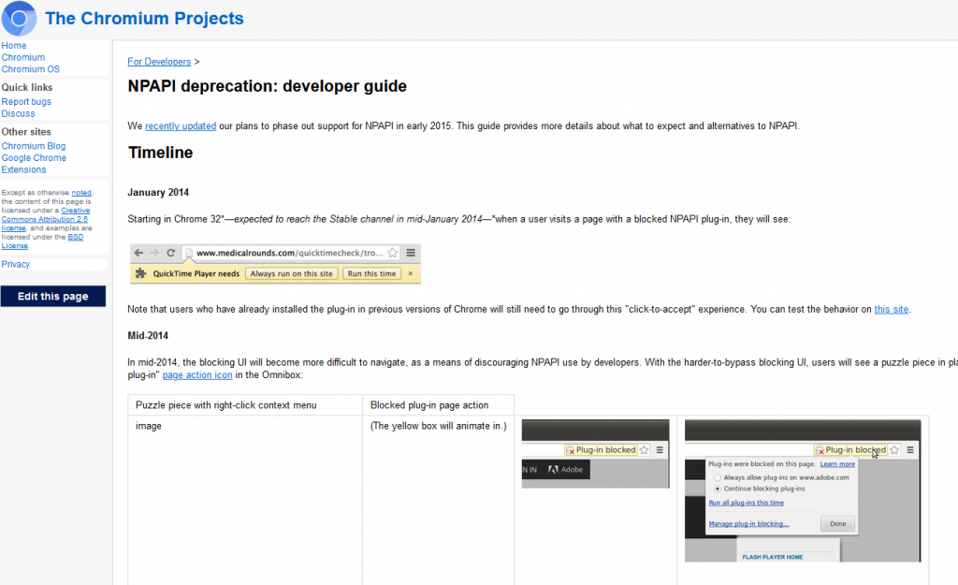Image resolution: width=958 pixels, height=585 pixels.
Task: Click the Adobe logo in blocked plug-in image
Action: pyautogui.click(x=554, y=469)
